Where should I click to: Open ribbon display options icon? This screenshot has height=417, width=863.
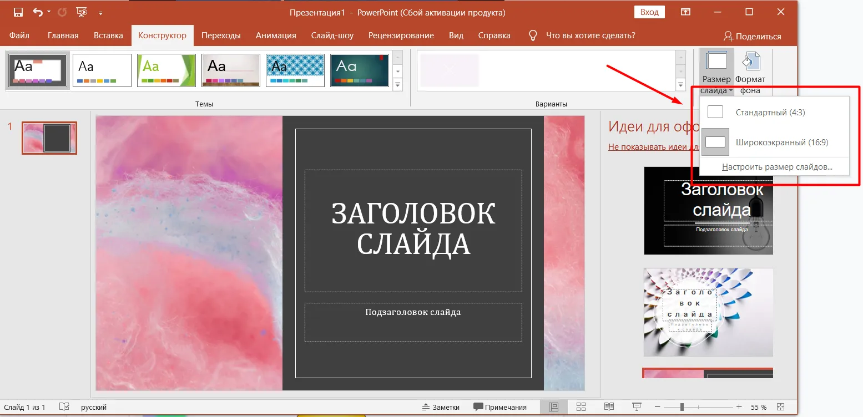pos(686,12)
